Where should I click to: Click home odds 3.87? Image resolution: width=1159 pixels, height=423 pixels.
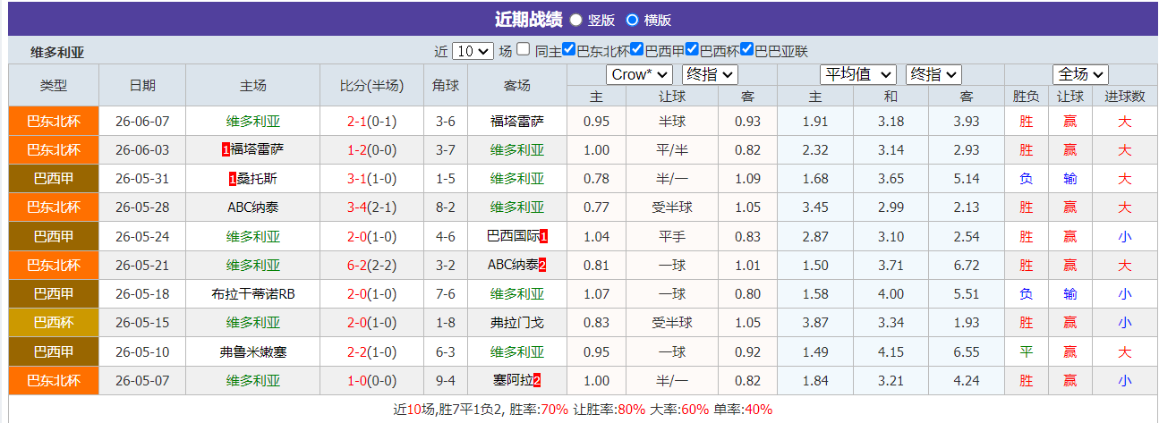click(x=814, y=322)
